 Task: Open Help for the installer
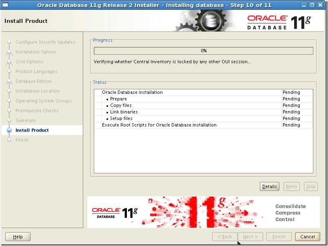(18, 237)
